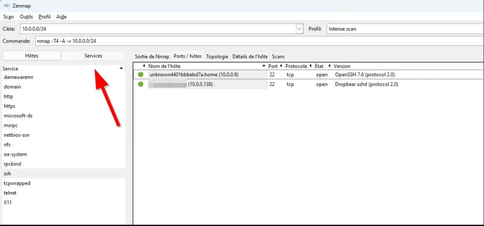Screen dimensions: 484x226
Task: Select the http service
Action: coord(64,96)
